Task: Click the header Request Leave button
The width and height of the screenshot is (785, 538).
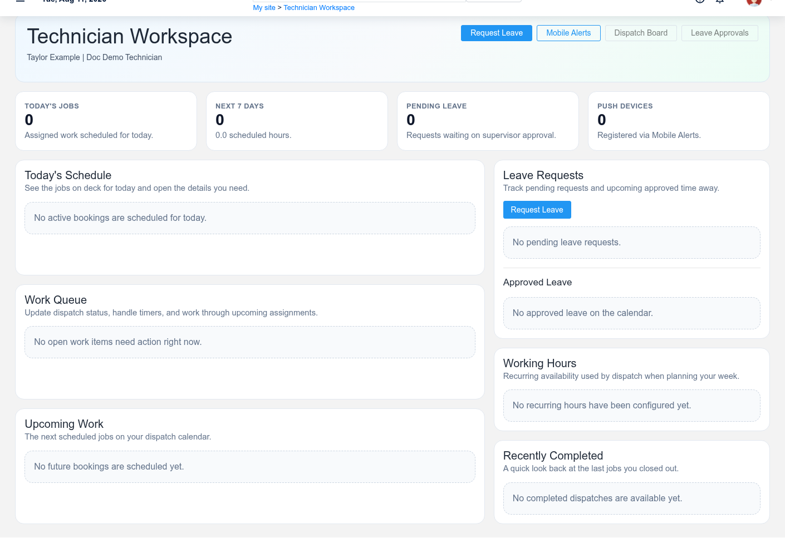Action: coord(496,33)
